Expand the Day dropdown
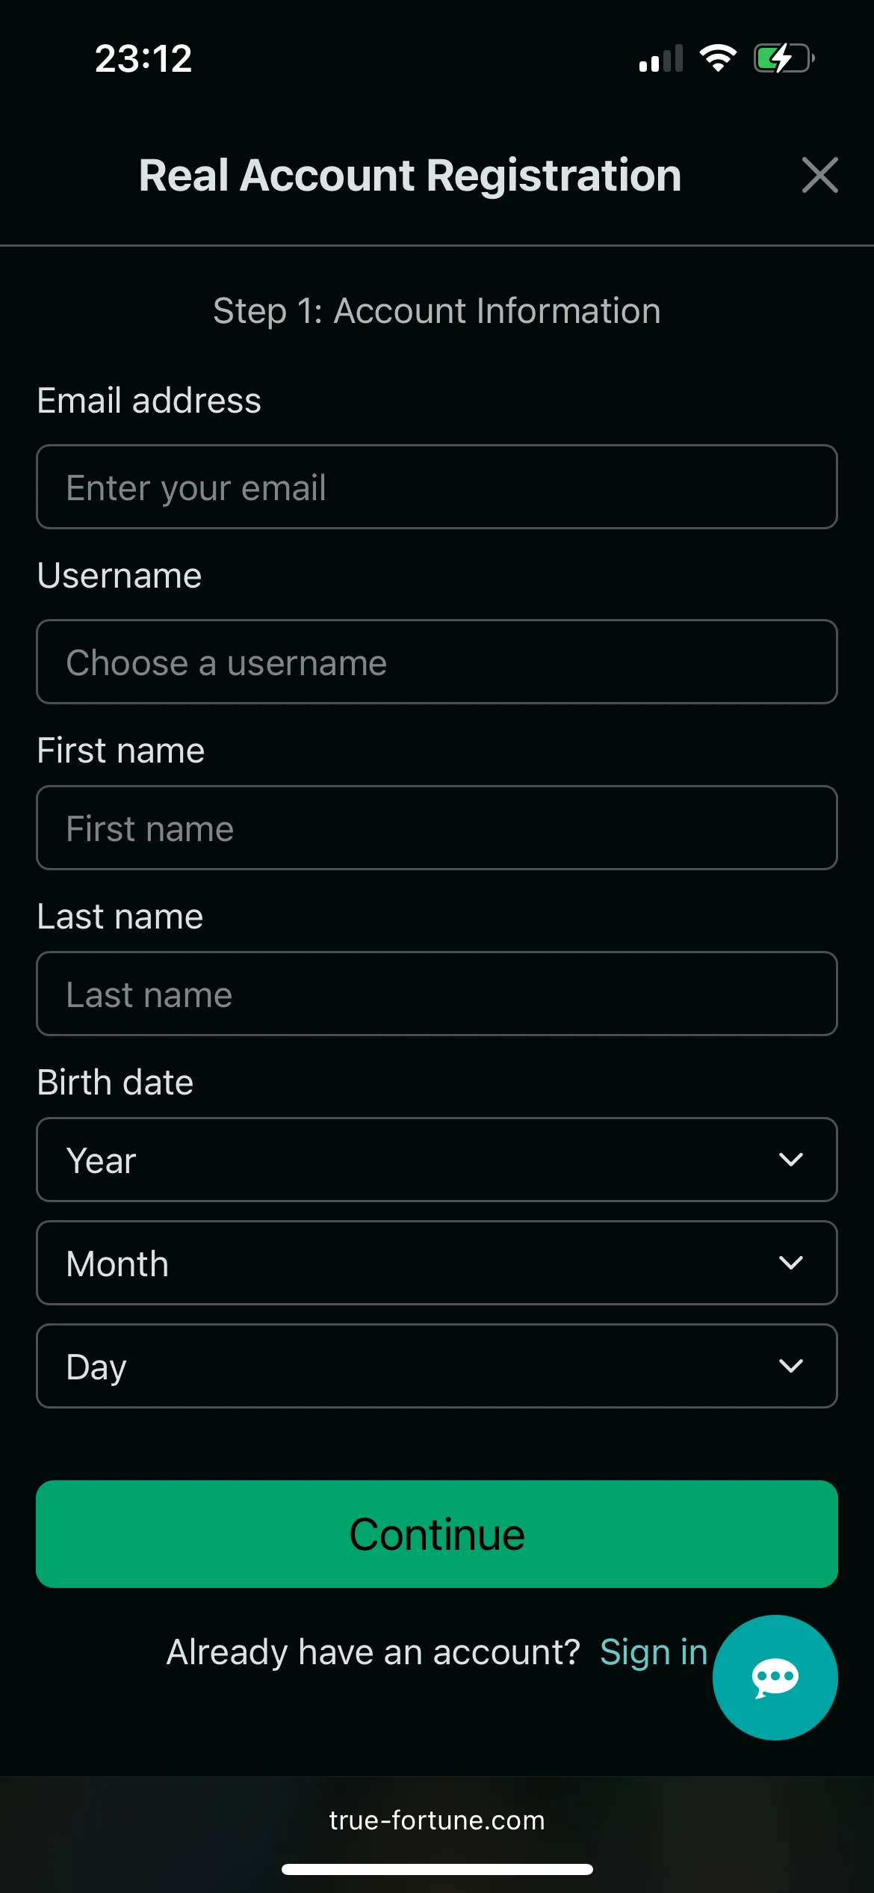874x1893 pixels. [436, 1366]
